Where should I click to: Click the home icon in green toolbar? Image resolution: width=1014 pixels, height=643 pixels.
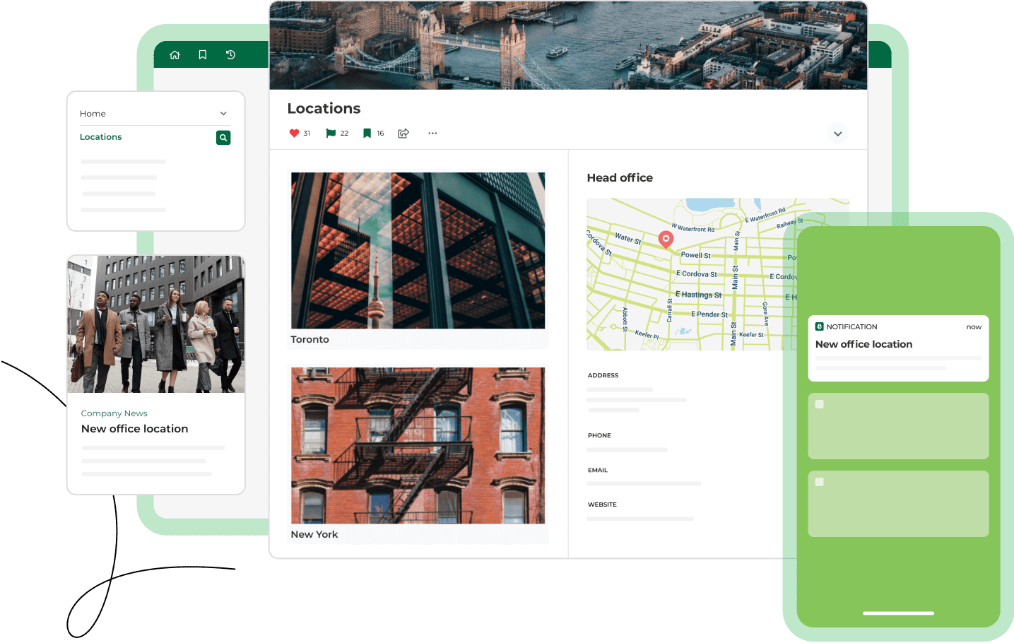(175, 55)
